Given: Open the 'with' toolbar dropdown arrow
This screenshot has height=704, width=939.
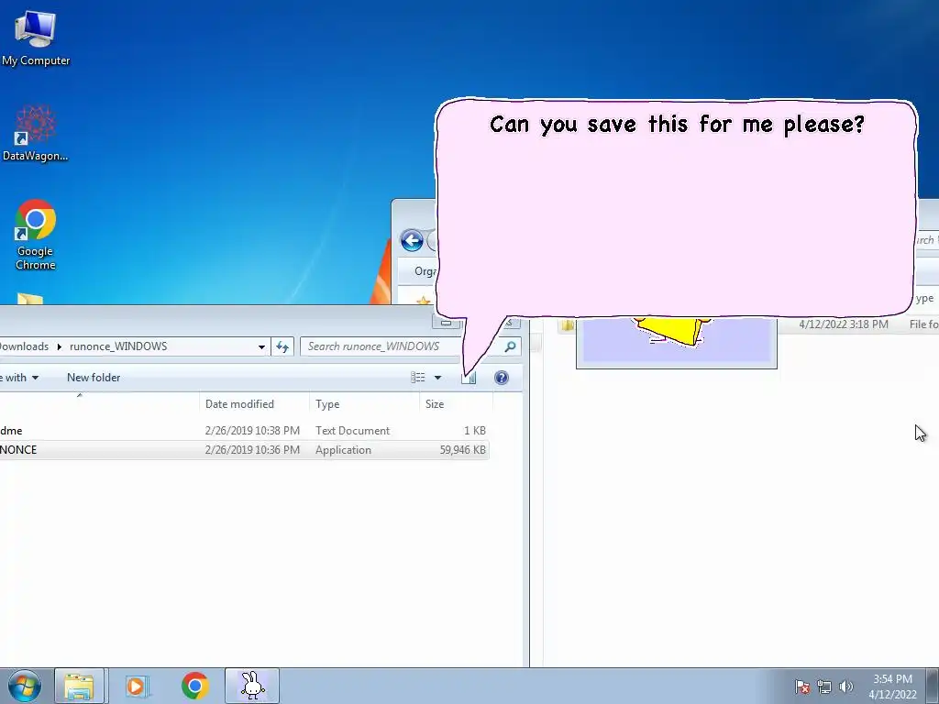Looking at the screenshot, I should 36,378.
